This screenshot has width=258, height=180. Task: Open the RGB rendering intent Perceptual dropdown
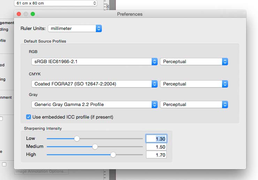(x=194, y=62)
